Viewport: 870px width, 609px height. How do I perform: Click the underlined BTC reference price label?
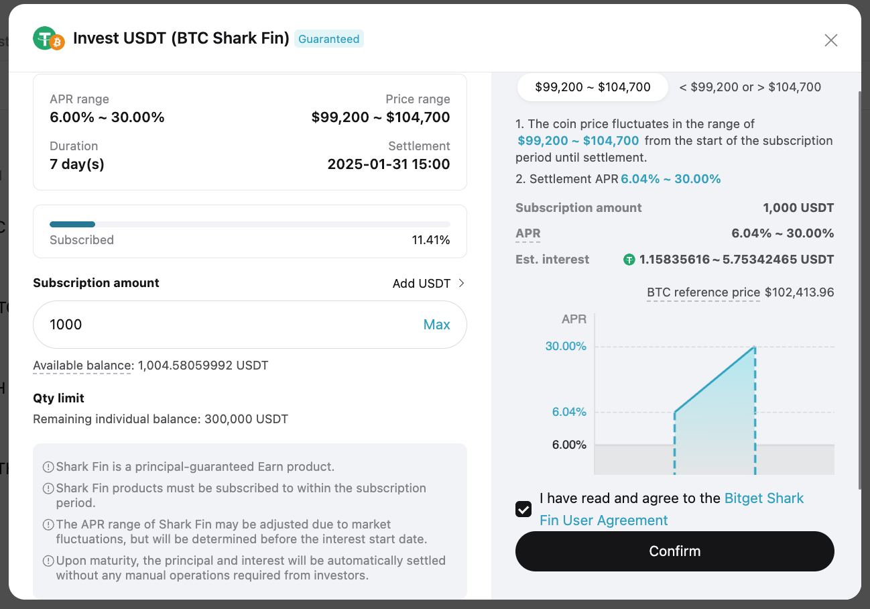[x=703, y=293]
